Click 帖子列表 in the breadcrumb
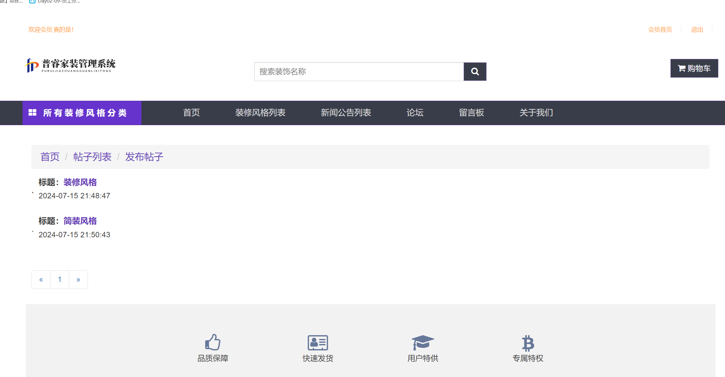The width and height of the screenshot is (725, 377). point(92,157)
